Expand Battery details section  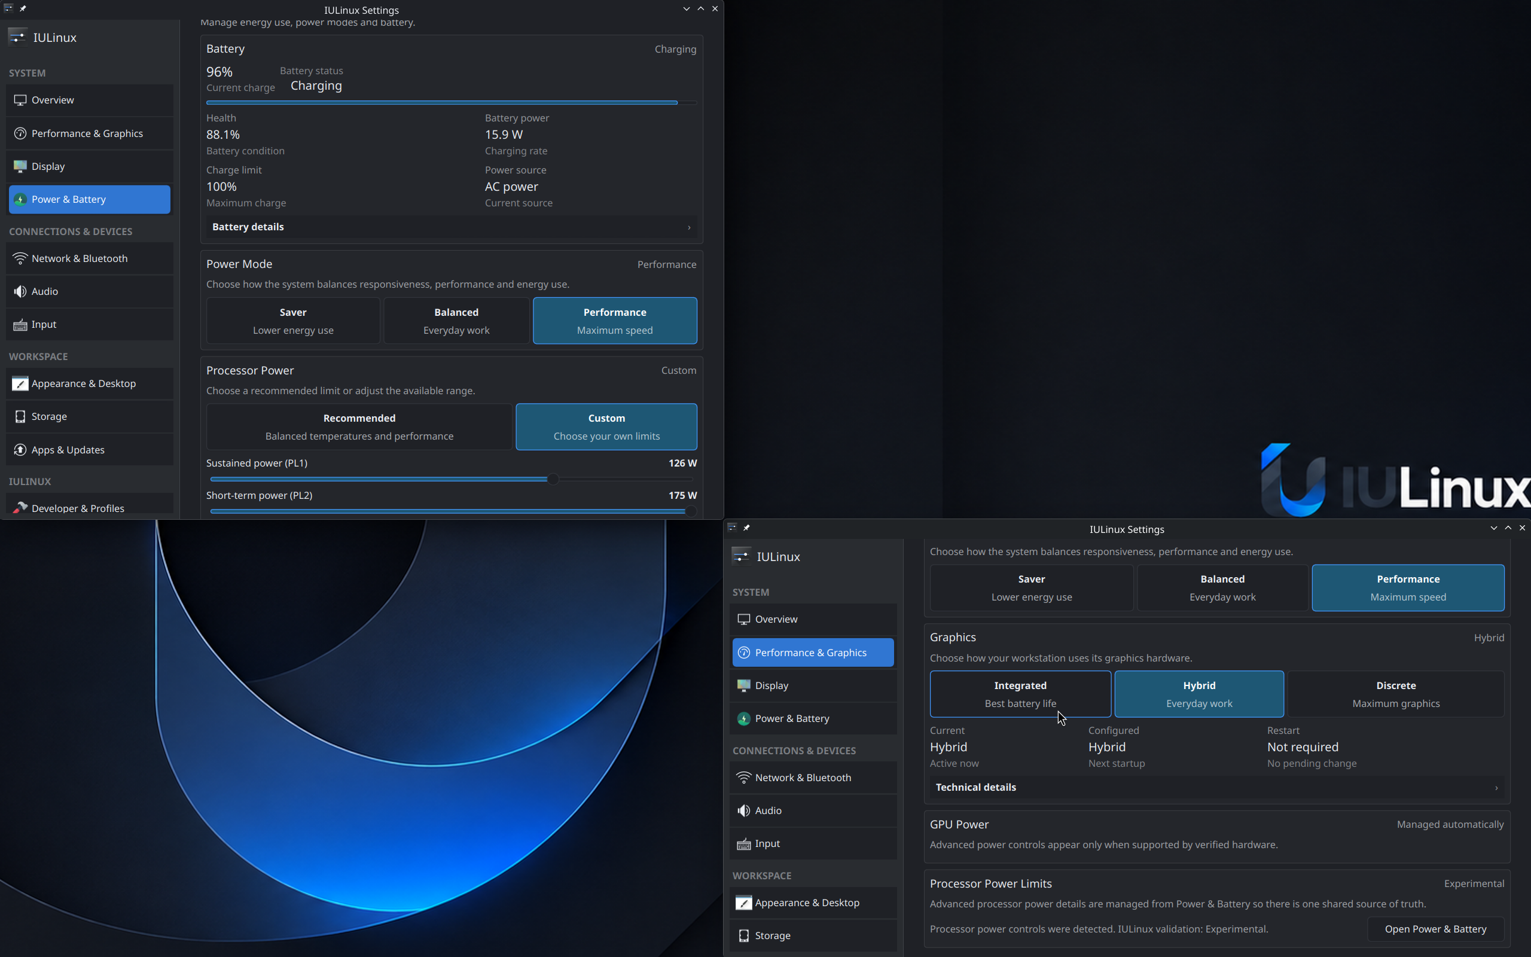coord(452,227)
